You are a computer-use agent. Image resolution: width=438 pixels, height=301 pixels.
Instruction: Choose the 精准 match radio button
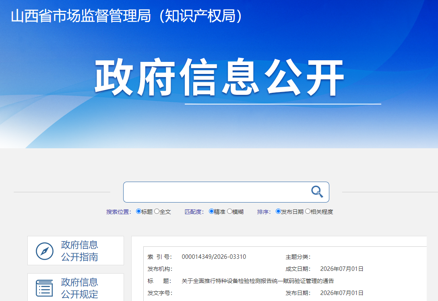211,211
